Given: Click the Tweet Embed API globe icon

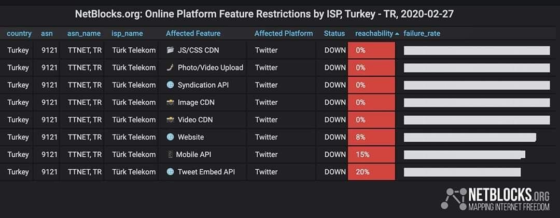Looking at the screenshot, I should (x=171, y=172).
